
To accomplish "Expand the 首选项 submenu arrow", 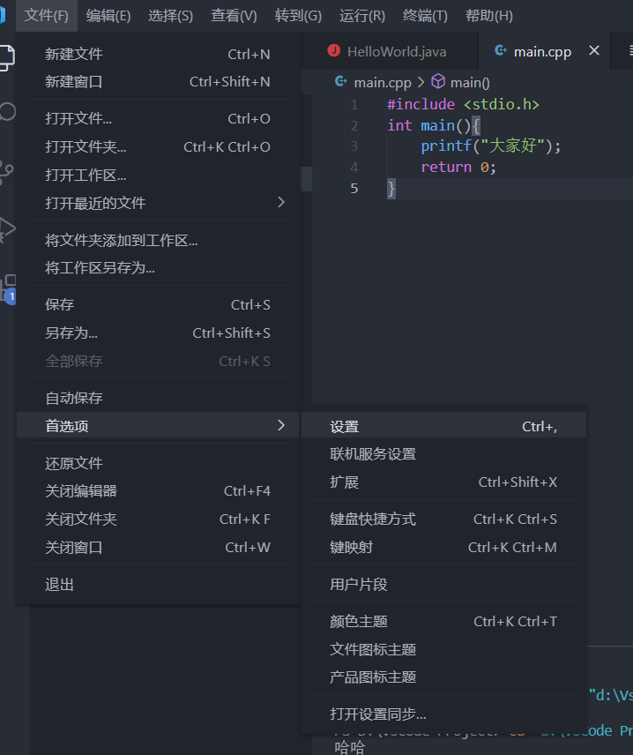I will point(281,426).
